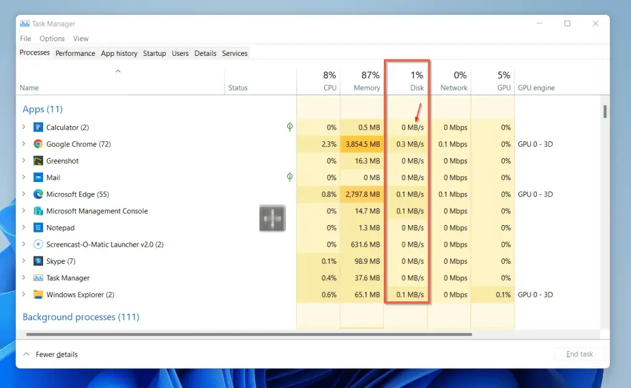Click the Skype app icon
Image resolution: width=631 pixels, height=388 pixels.
tap(38, 261)
